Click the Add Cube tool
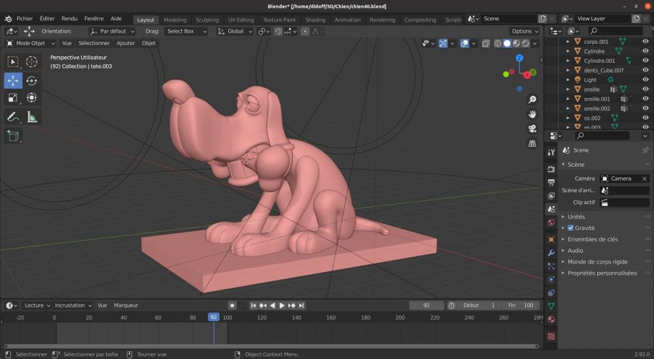This screenshot has height=359, width=654. click(13, 136)
